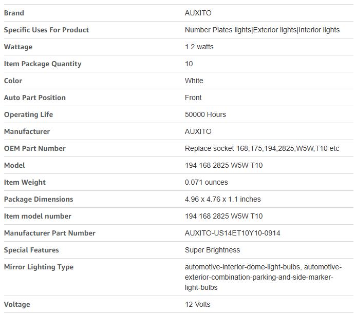The image size is (355, 314).
Task: Click part number 'AUXITO-US14ET10Y10-0914'
Action: tap(232, 233)
